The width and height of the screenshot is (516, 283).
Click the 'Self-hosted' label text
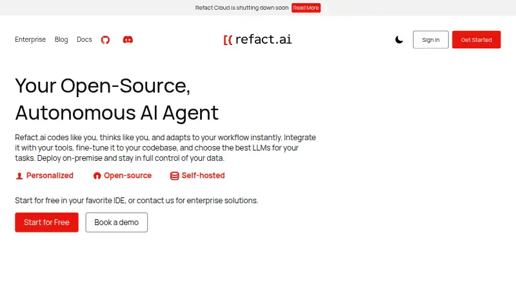203,176
